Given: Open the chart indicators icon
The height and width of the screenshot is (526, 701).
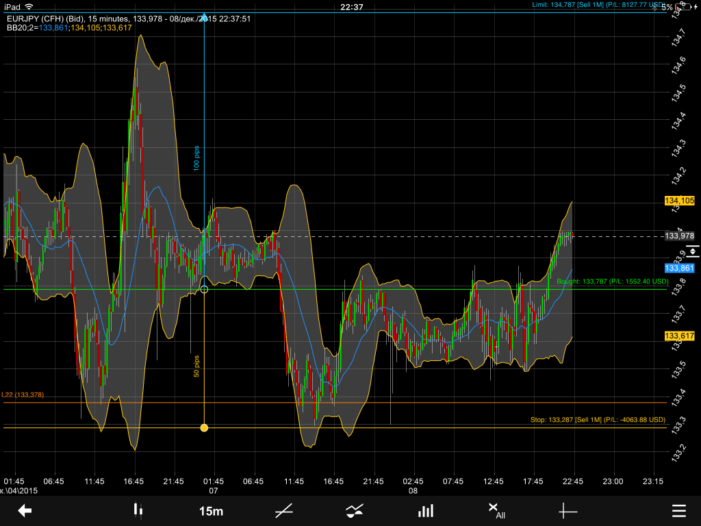Looking at the screenshot, I should click(x=355, y=511).
